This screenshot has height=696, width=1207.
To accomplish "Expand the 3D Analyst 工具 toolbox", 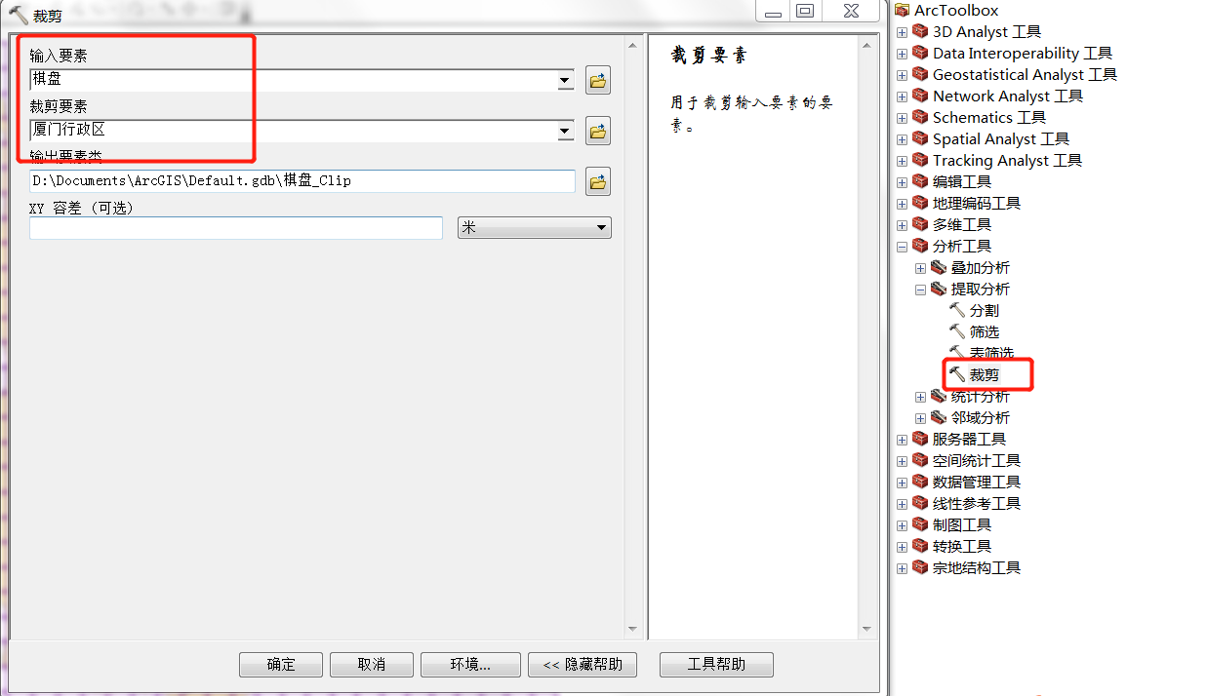I will [x=902, y=32].
